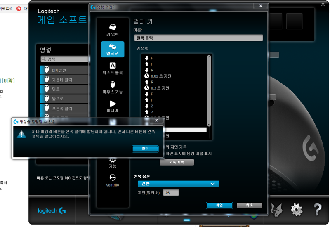330x227 pixels.
Task: Click the 지연(밀리초) field showing 25
Action: tap(171, 192)
